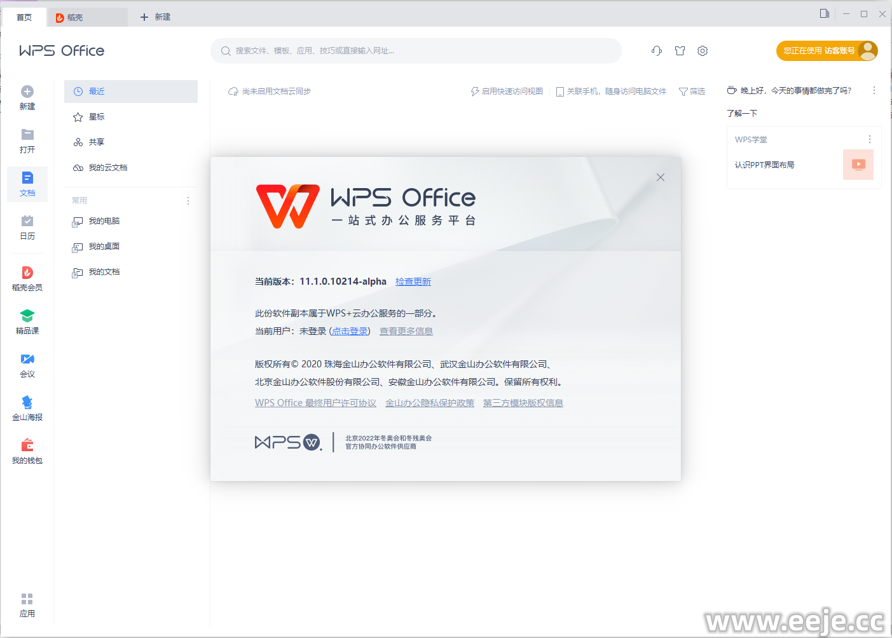This screenshot has width=892, height=638.
Task: Open 金山海报 poster icon
Action: pyautogui.click(x=27, y=402)
